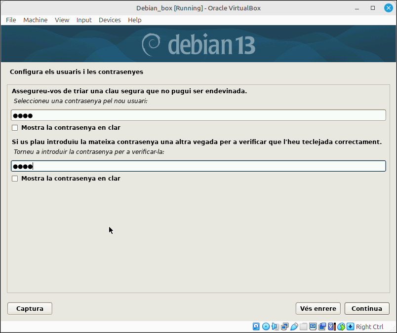Click the audio speaker status icon

click(x=275, y=327)
